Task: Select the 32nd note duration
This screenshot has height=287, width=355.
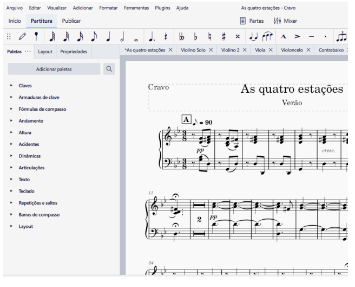Action: [x=66, y=36]
